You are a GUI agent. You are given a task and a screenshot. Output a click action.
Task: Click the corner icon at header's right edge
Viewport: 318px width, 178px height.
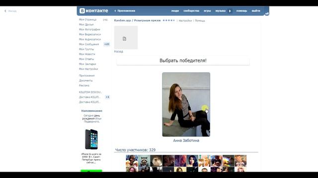pos(267,13)
